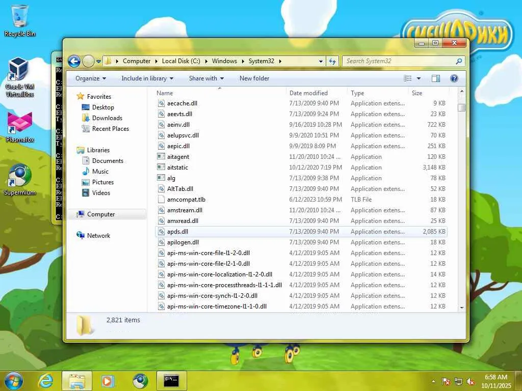Open the view options dropdown arrow
Viewport: 522px width, 391px height.
419,78
